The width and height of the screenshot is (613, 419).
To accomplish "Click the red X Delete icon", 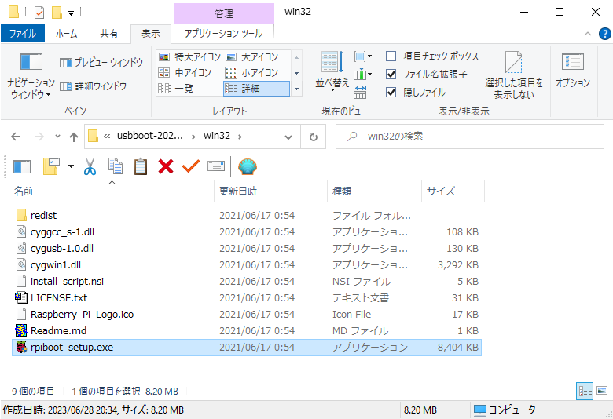I will coord(166,166).
